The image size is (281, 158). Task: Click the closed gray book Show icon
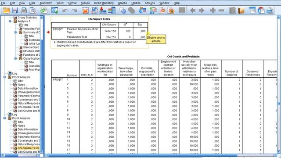(x=232, y=11)
